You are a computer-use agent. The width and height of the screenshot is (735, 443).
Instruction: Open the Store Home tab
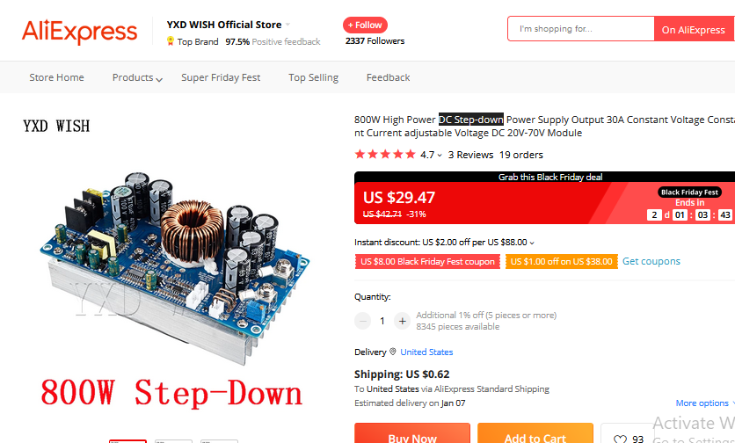pos(57,77)
